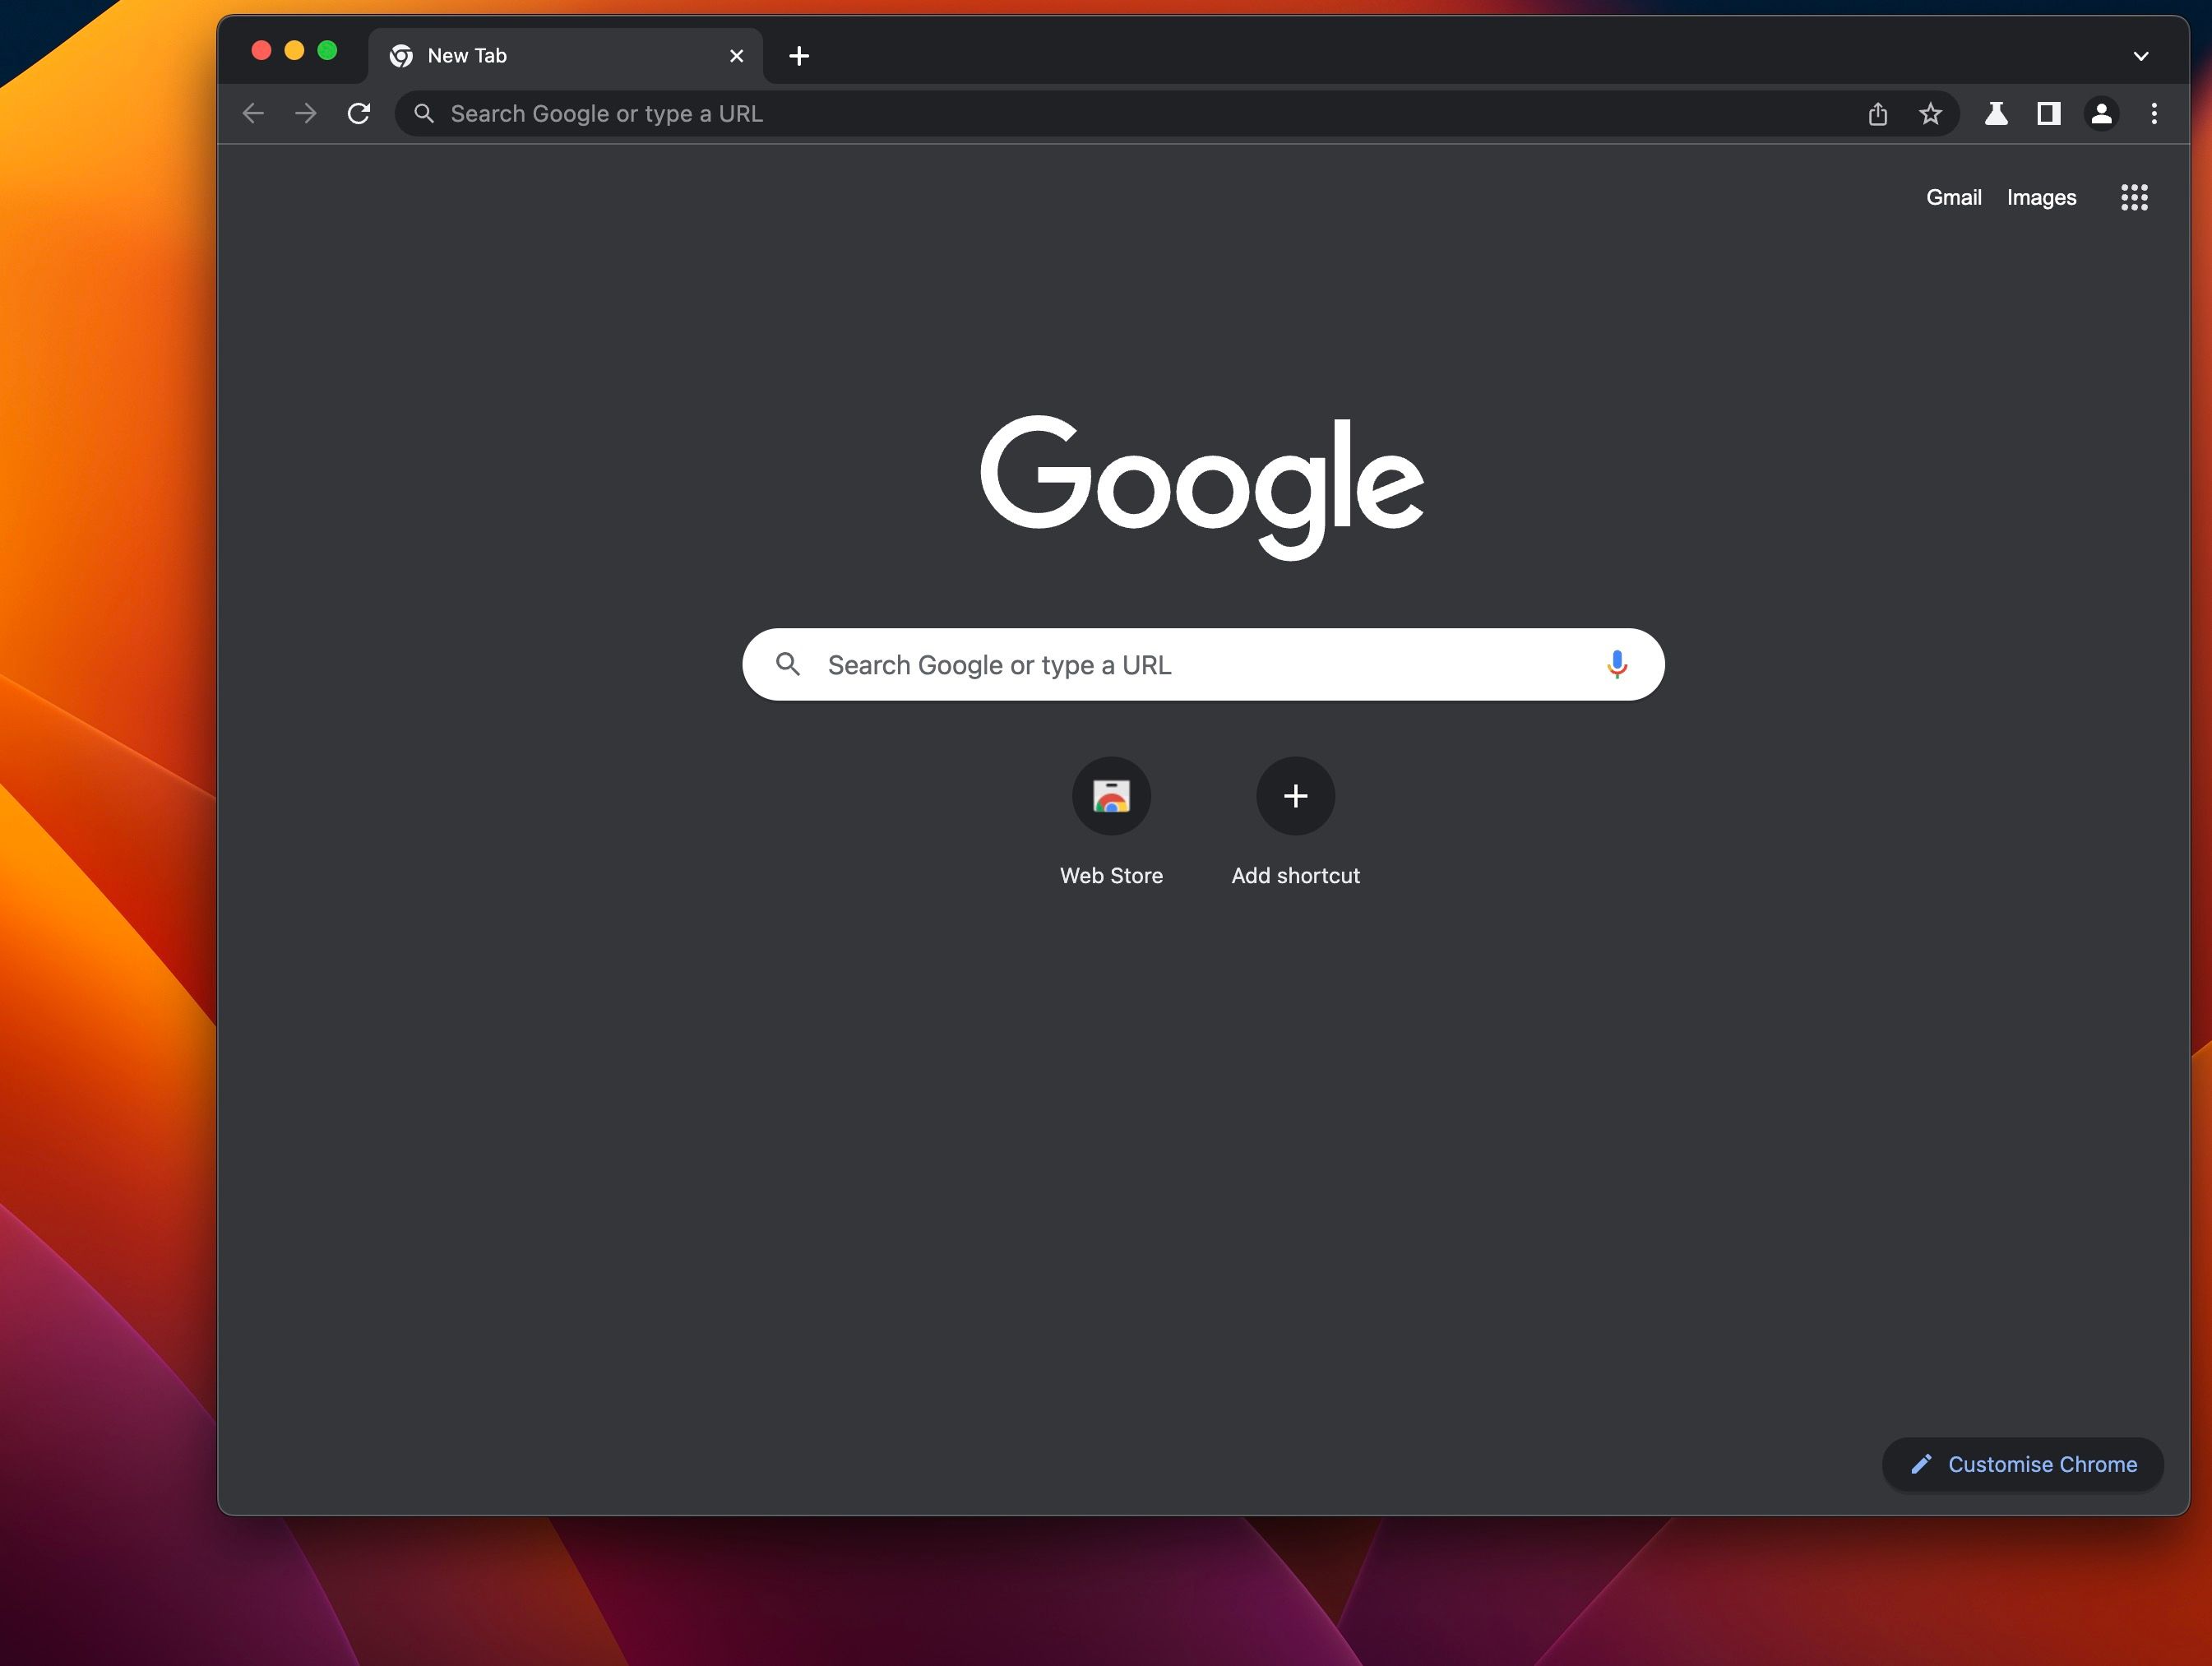The width and height of the screenshot is (2212, 1666).
Task: Navigate back using the back arrow
Action: tap(253, 113)
